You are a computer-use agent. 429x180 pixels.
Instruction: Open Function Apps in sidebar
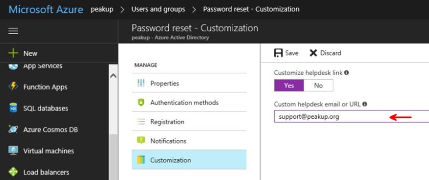(46, 87)
